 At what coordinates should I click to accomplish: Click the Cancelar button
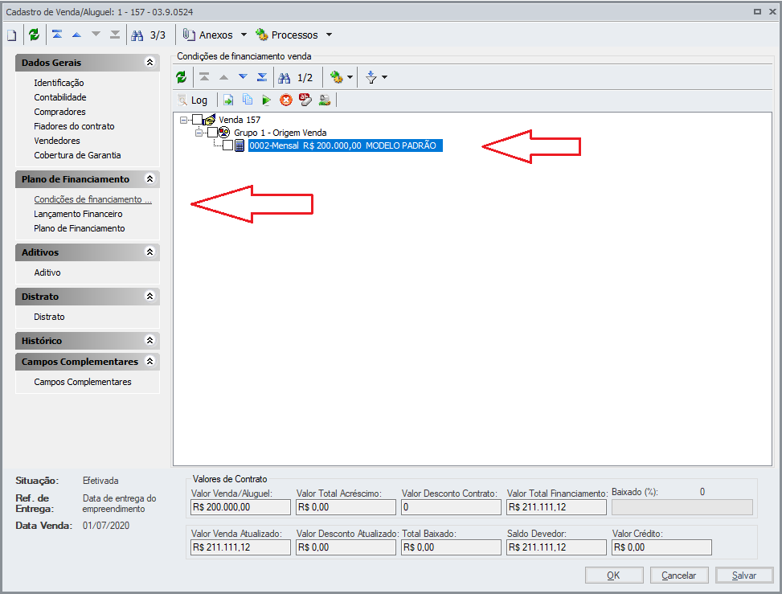[x=679, y=575]
